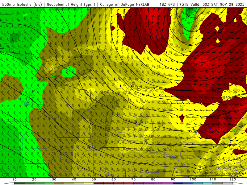Image resolution: width=247 pixels, height=185 pixels.
Task: Pick the cyan swatch just before 110
Action: click(x=208, y=183)
